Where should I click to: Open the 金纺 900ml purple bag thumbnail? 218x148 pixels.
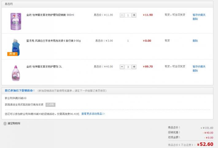click(x=16, y=21)
